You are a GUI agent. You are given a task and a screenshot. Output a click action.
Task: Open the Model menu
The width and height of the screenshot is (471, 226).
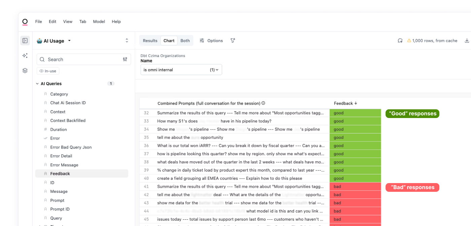point(99,21)
